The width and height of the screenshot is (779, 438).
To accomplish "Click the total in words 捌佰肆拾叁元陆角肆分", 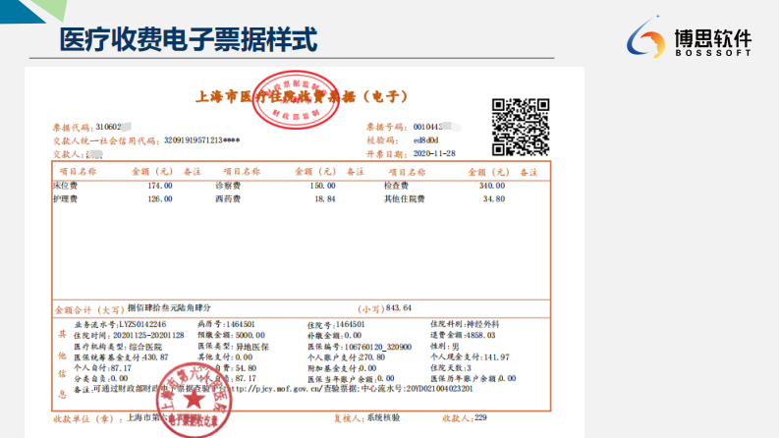I will [x=169, y=308].
